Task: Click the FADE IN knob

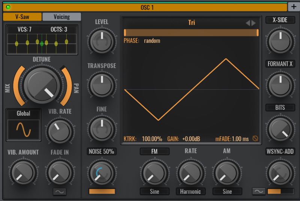Action: click(60, 172)
